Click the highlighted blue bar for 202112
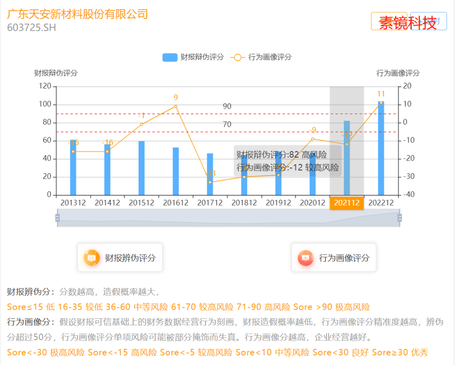This screenshot has width=455, height=365. point(347,158)
